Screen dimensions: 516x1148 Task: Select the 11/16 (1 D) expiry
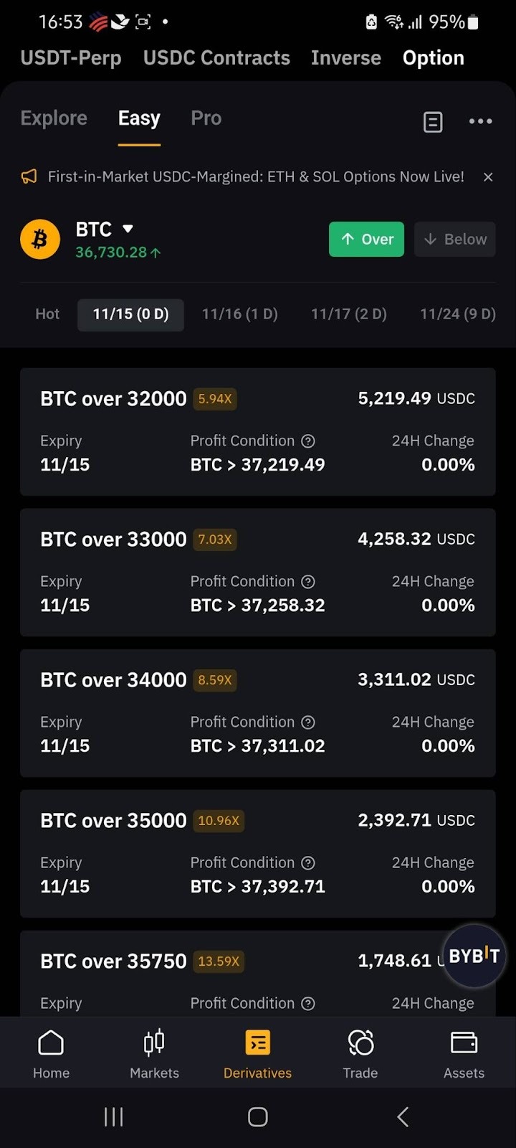coord(239,314)
